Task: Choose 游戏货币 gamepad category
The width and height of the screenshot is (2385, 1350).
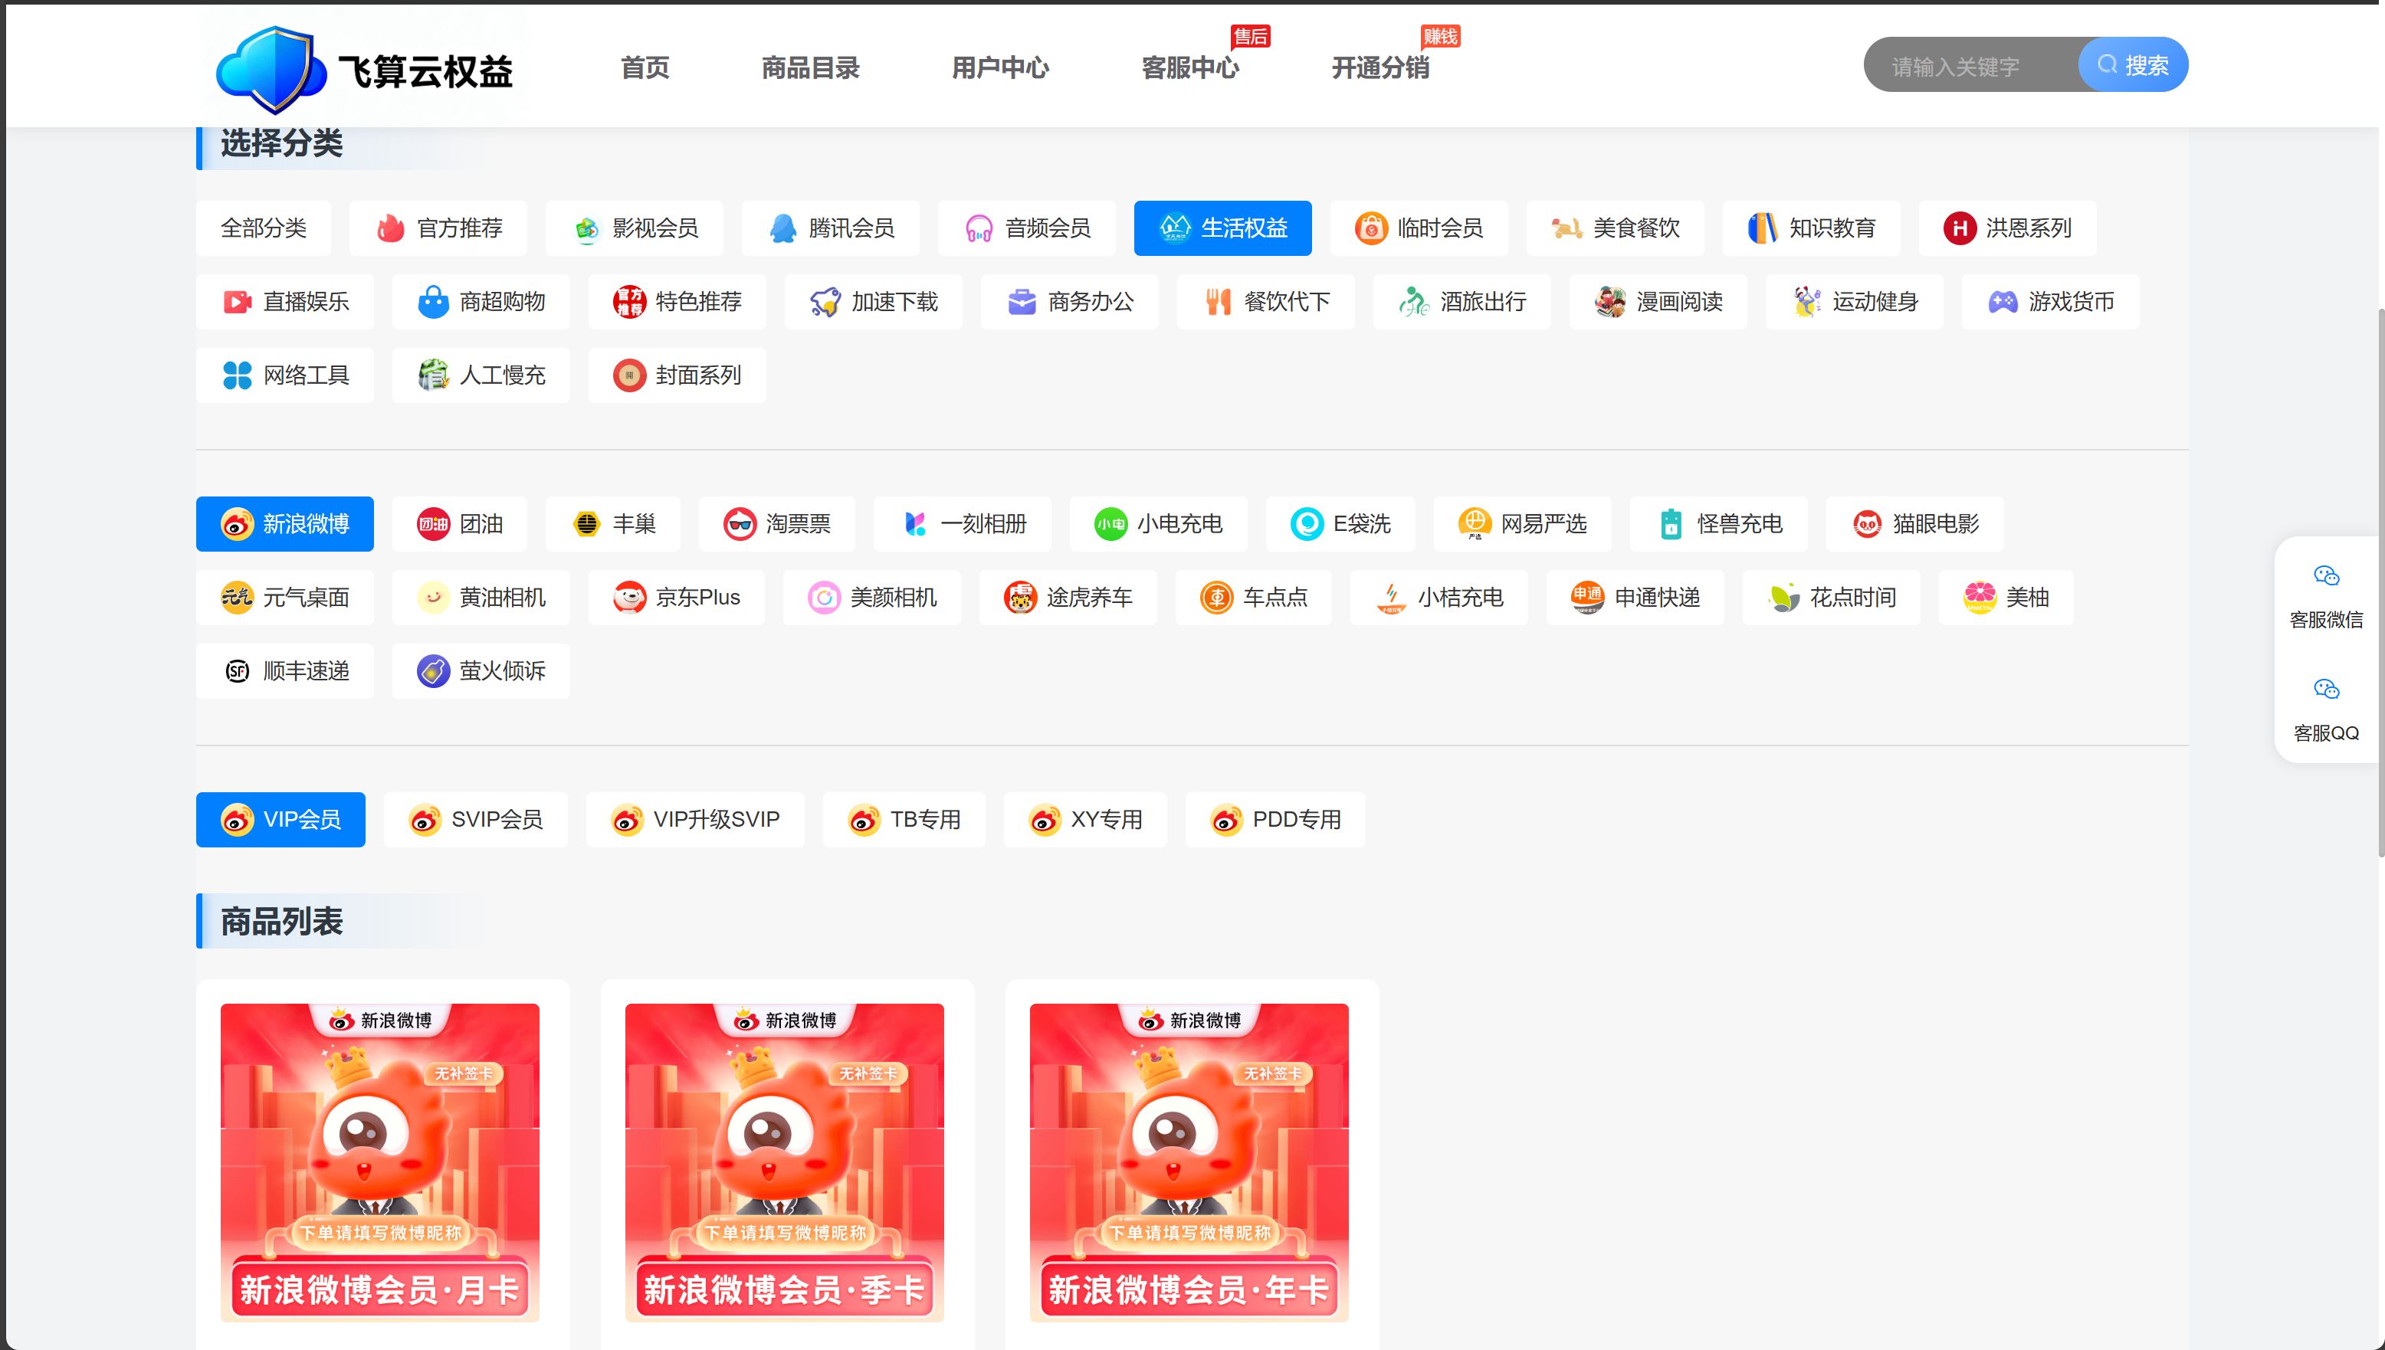Action: point(2049,301)
